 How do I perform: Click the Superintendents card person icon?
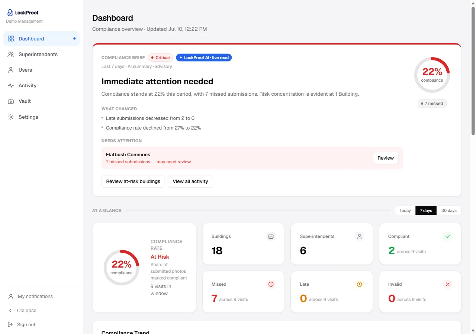click(x=359, y=236)
